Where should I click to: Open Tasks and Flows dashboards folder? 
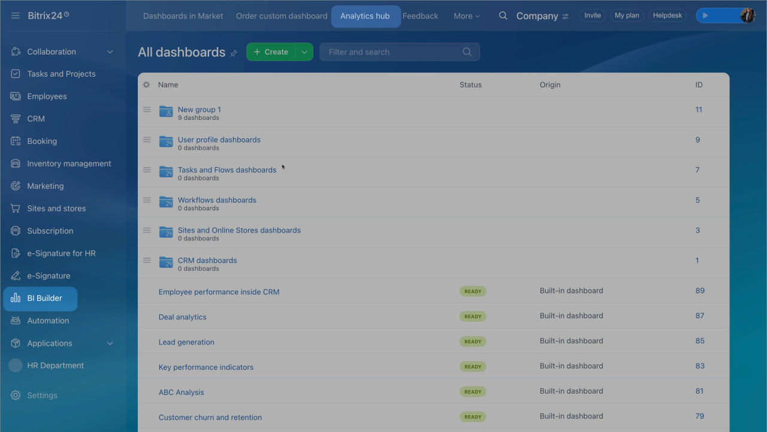click(x=227, y=170)
